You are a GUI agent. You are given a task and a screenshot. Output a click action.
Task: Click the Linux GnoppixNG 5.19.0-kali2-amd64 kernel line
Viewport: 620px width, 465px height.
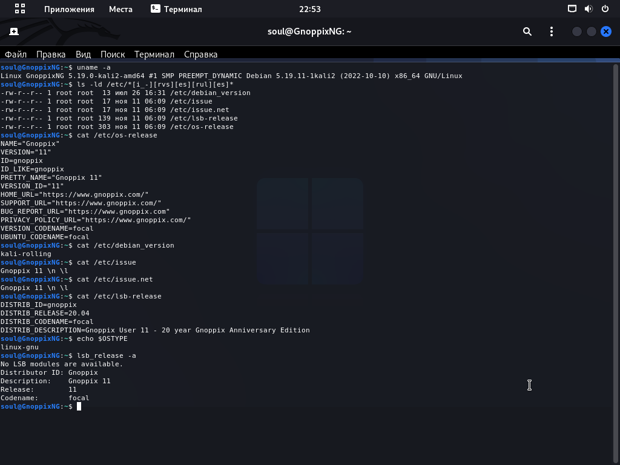231,76
